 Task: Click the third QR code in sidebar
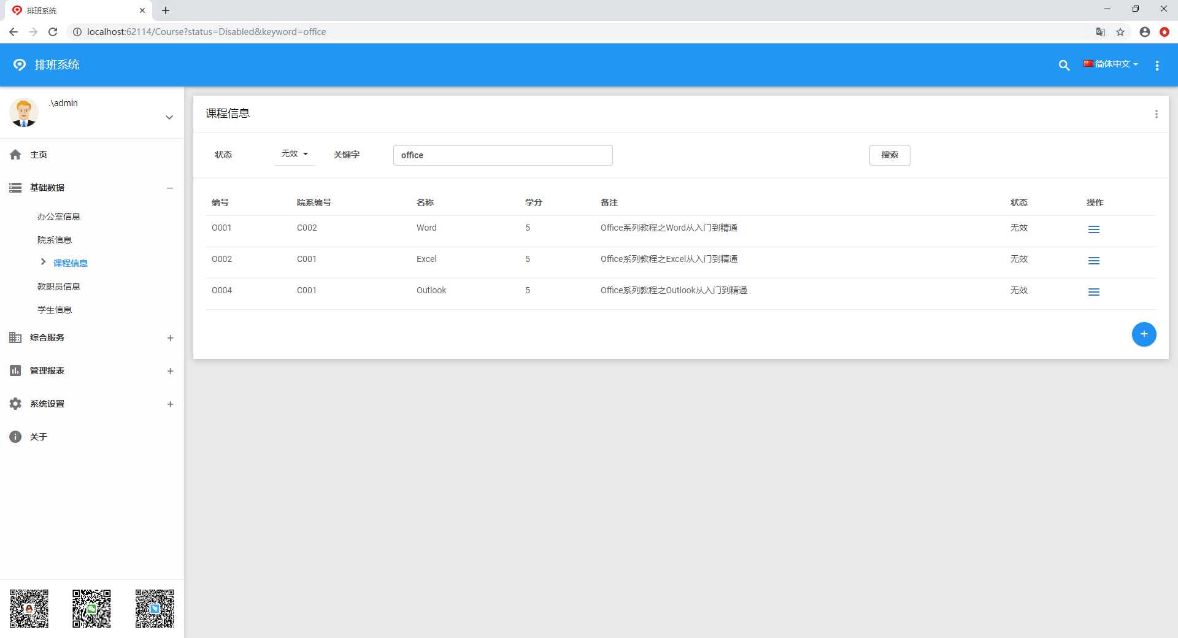[155, 609]
